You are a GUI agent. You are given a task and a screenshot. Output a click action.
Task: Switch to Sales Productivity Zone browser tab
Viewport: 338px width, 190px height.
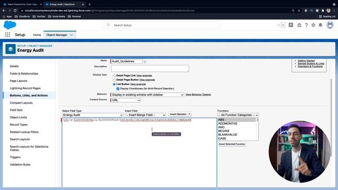pyautogui.click(x=22, y=4)
